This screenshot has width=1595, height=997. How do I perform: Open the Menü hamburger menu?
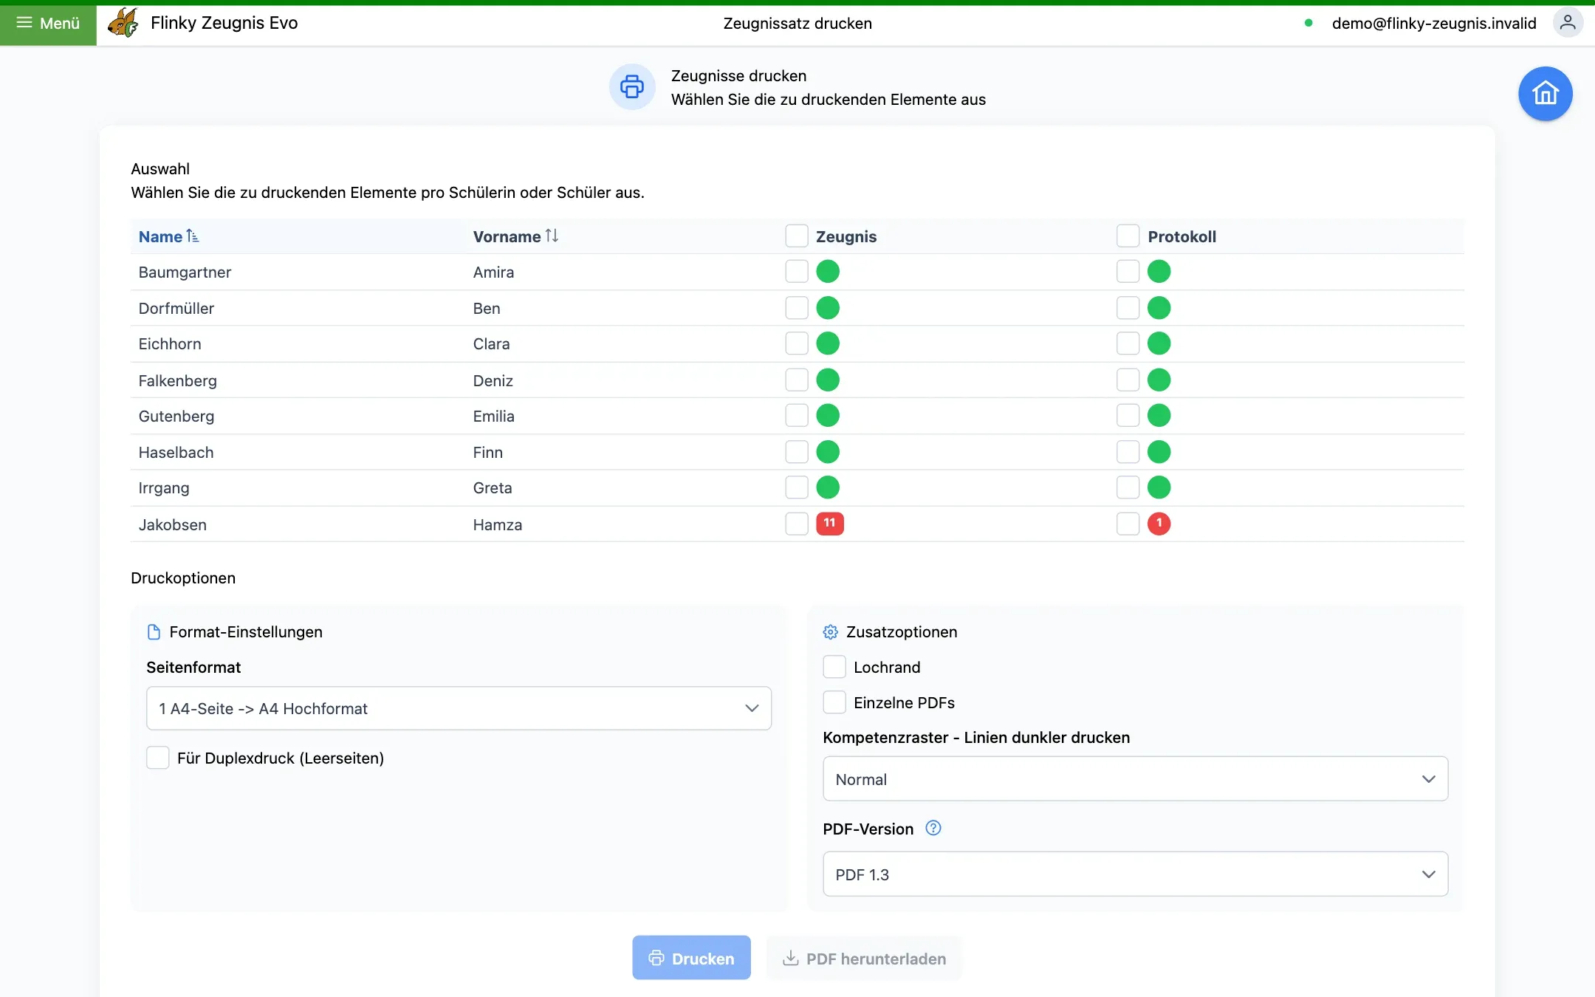coord(48,23)
